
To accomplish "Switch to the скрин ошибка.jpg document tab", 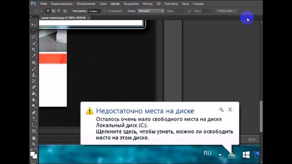I will click(63, 18).
